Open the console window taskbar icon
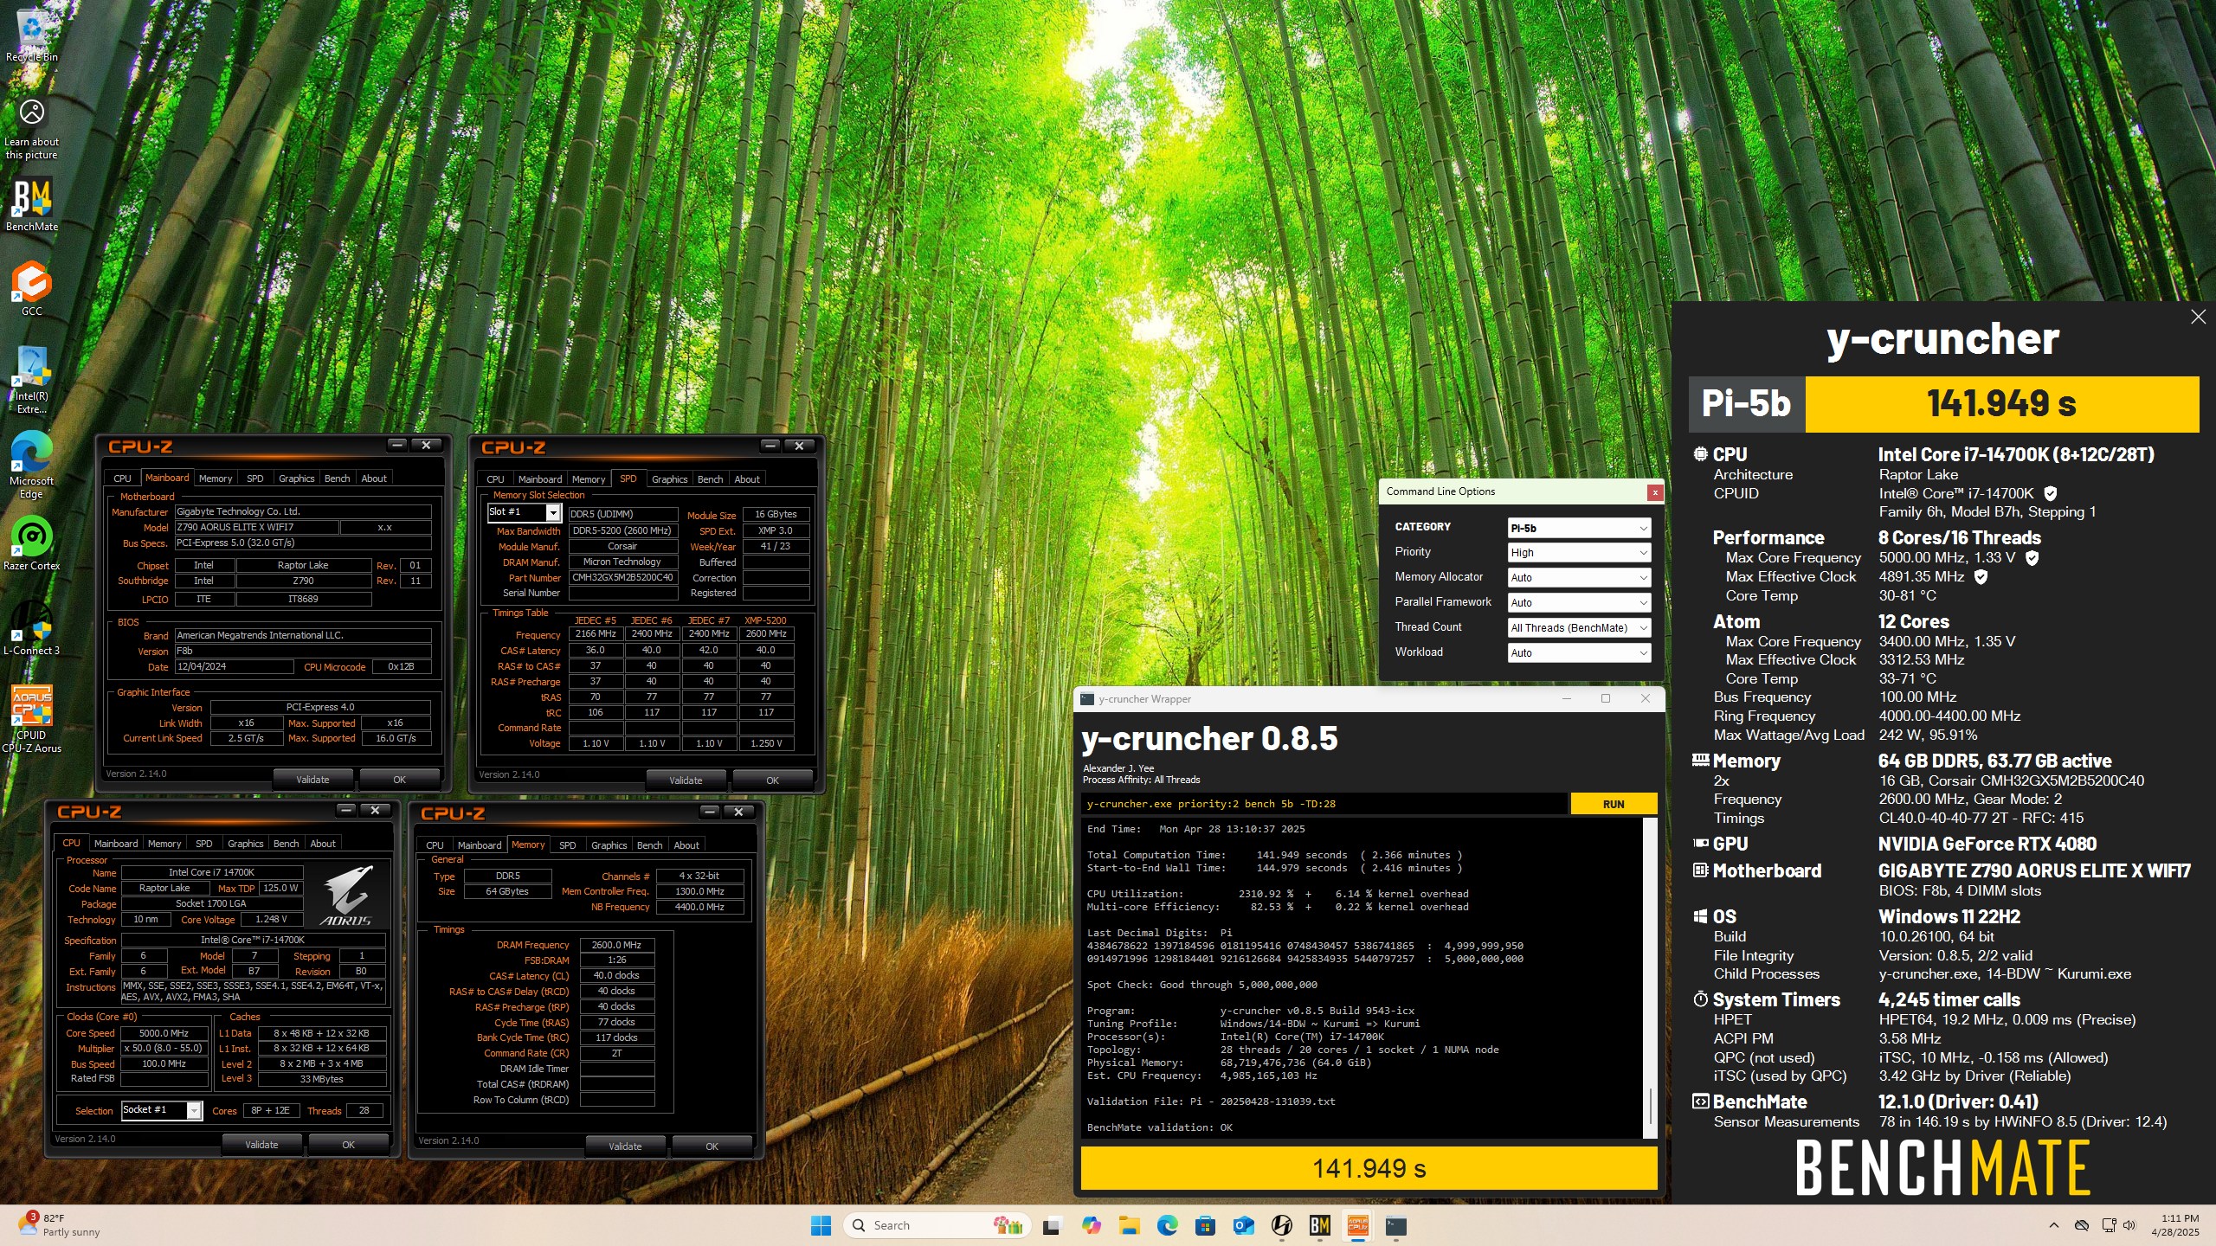 point(1395,1225)
